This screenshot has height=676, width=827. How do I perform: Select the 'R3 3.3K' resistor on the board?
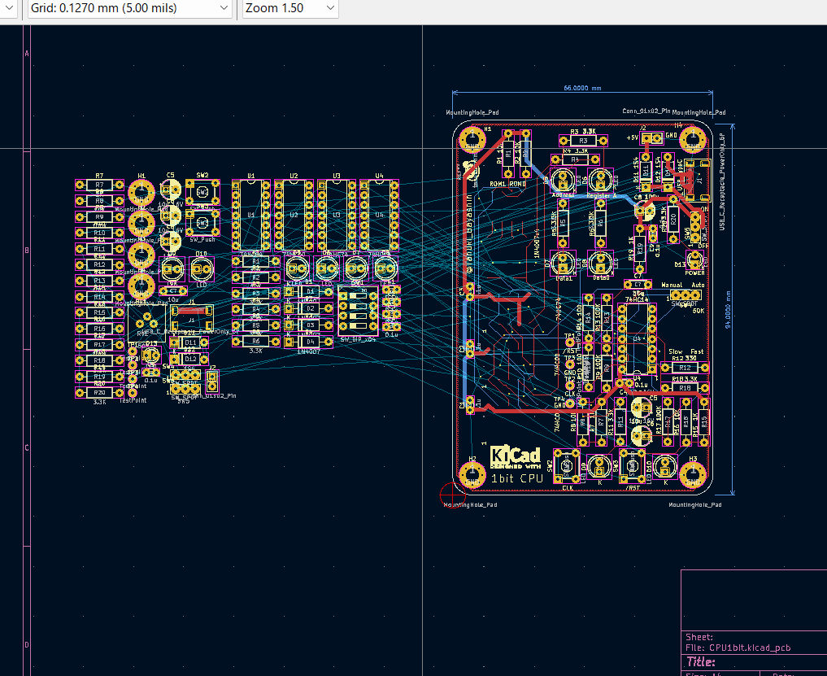tap(583, 141)
